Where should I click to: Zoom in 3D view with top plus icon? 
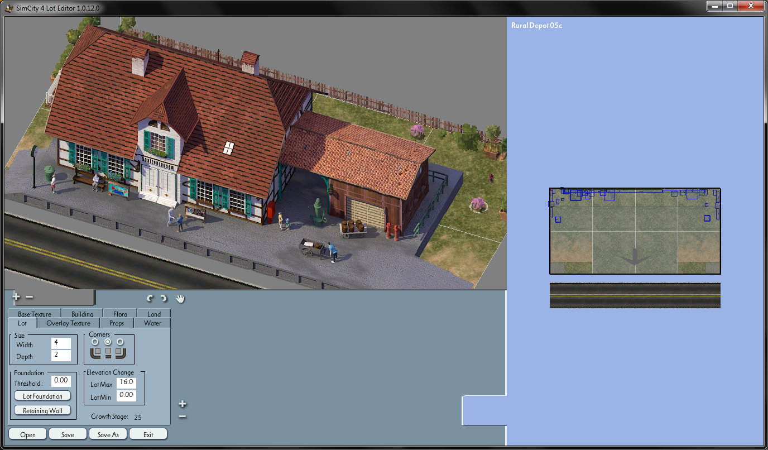click(16, 297)
